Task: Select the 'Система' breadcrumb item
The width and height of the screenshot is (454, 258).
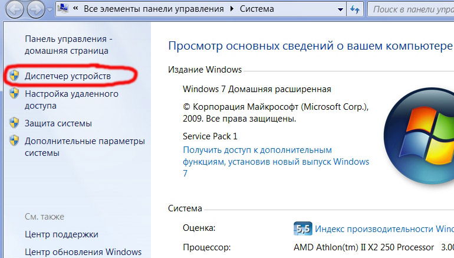Action: [x=257, y=9]
